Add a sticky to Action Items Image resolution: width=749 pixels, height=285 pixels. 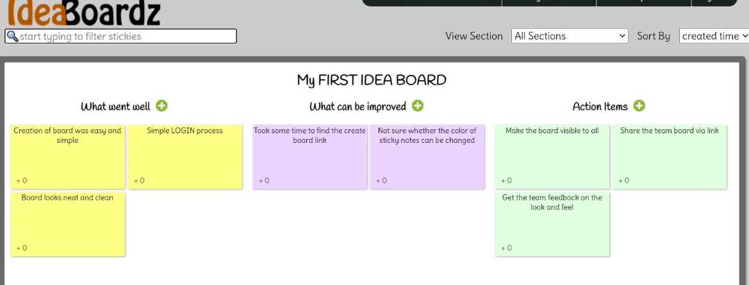tap(639, 106)
